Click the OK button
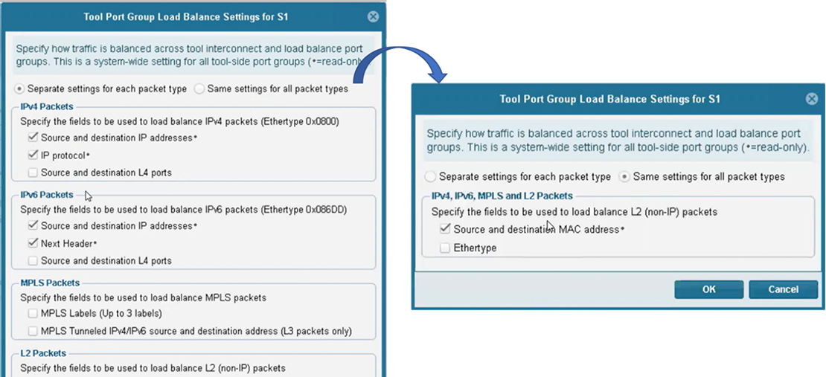 click(708, 289)
